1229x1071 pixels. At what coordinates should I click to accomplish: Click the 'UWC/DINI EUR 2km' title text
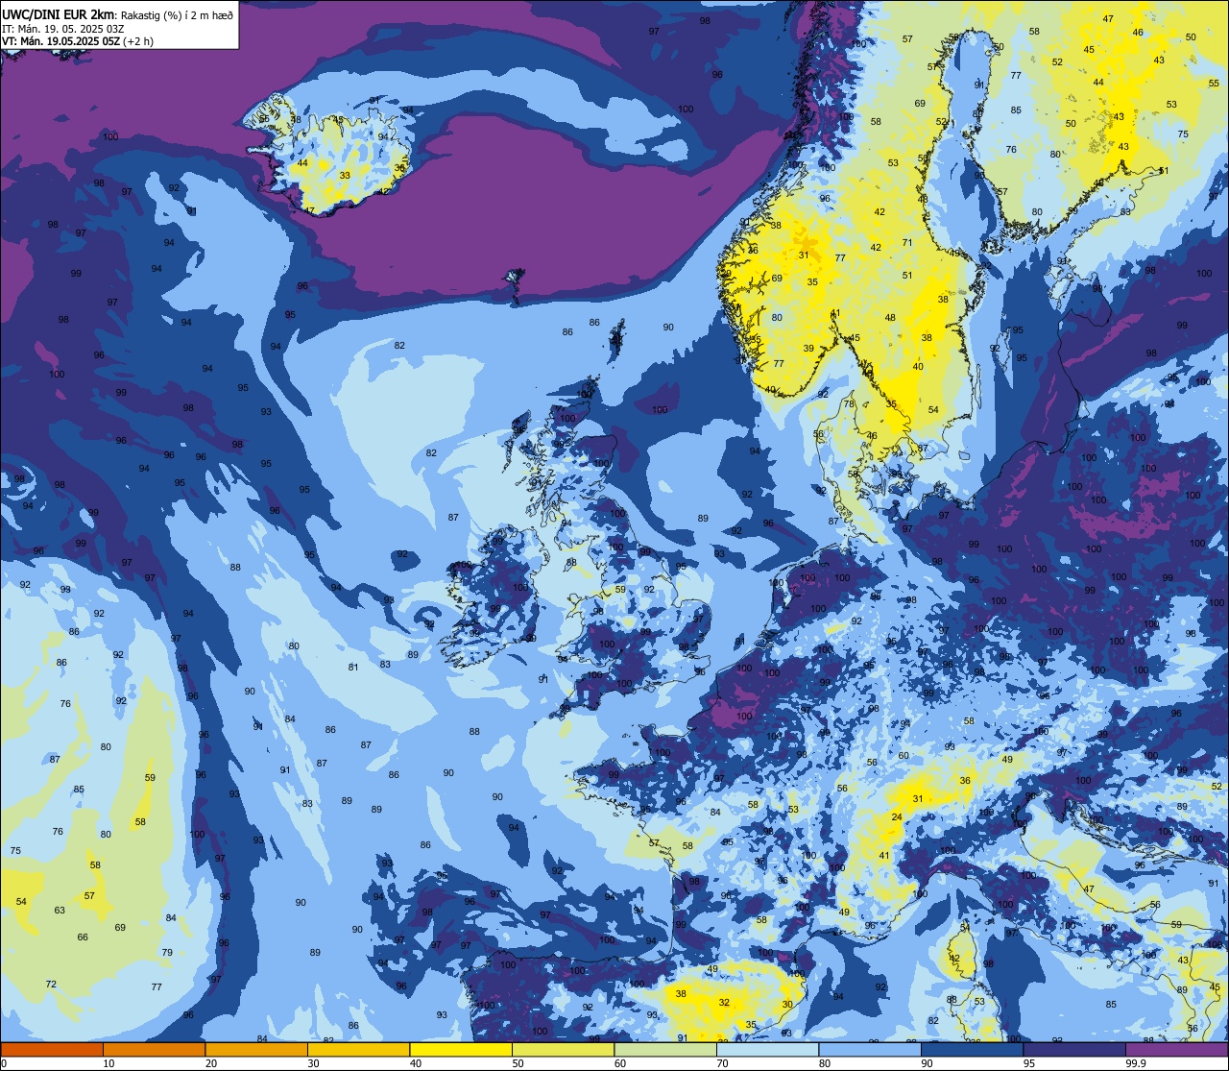coord(58,13)
